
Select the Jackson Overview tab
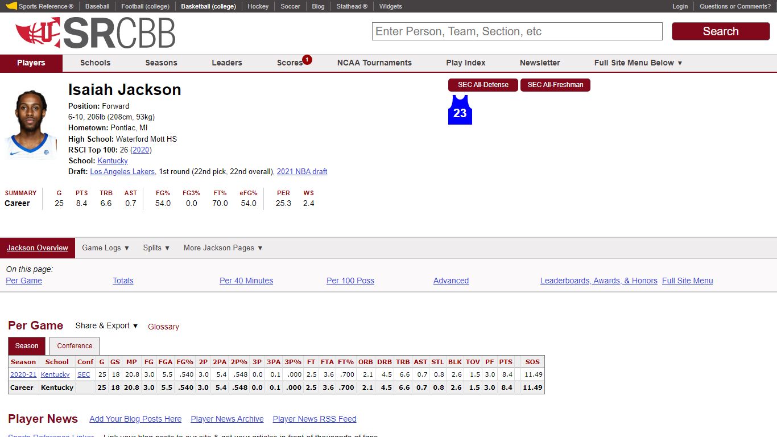tap(38, 248)
